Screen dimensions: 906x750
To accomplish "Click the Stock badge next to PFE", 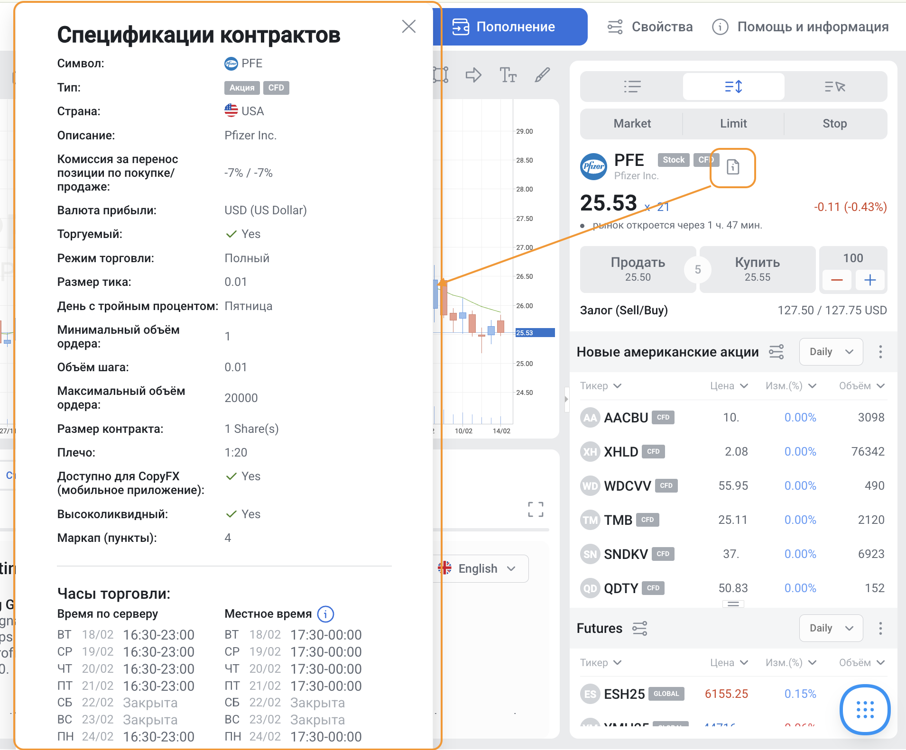I will click(674, 160).
